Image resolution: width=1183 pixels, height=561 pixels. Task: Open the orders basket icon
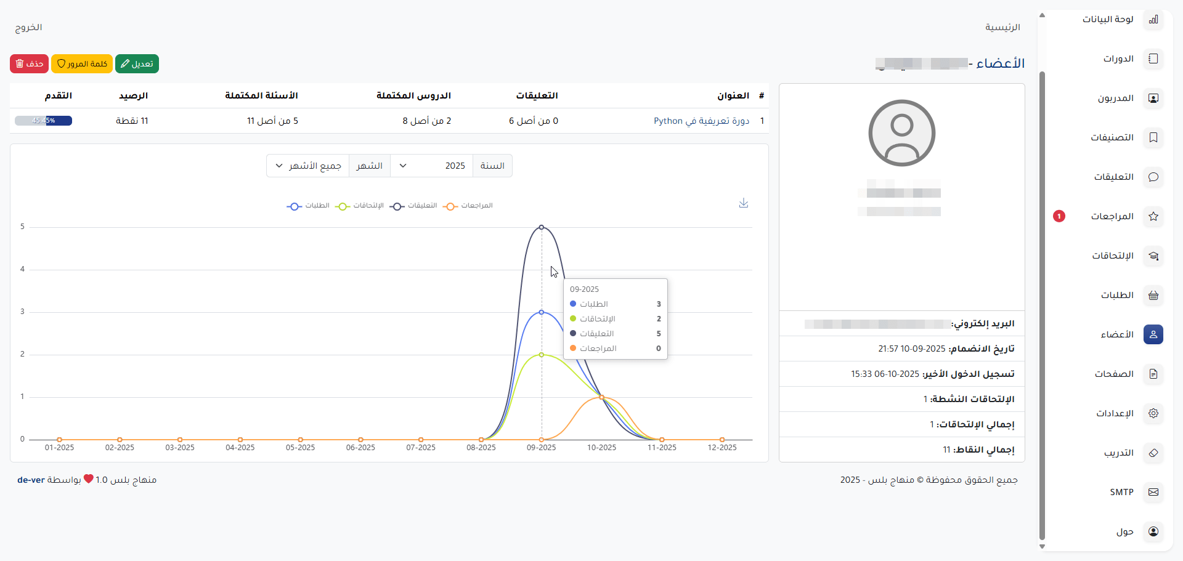[1153, 296]
